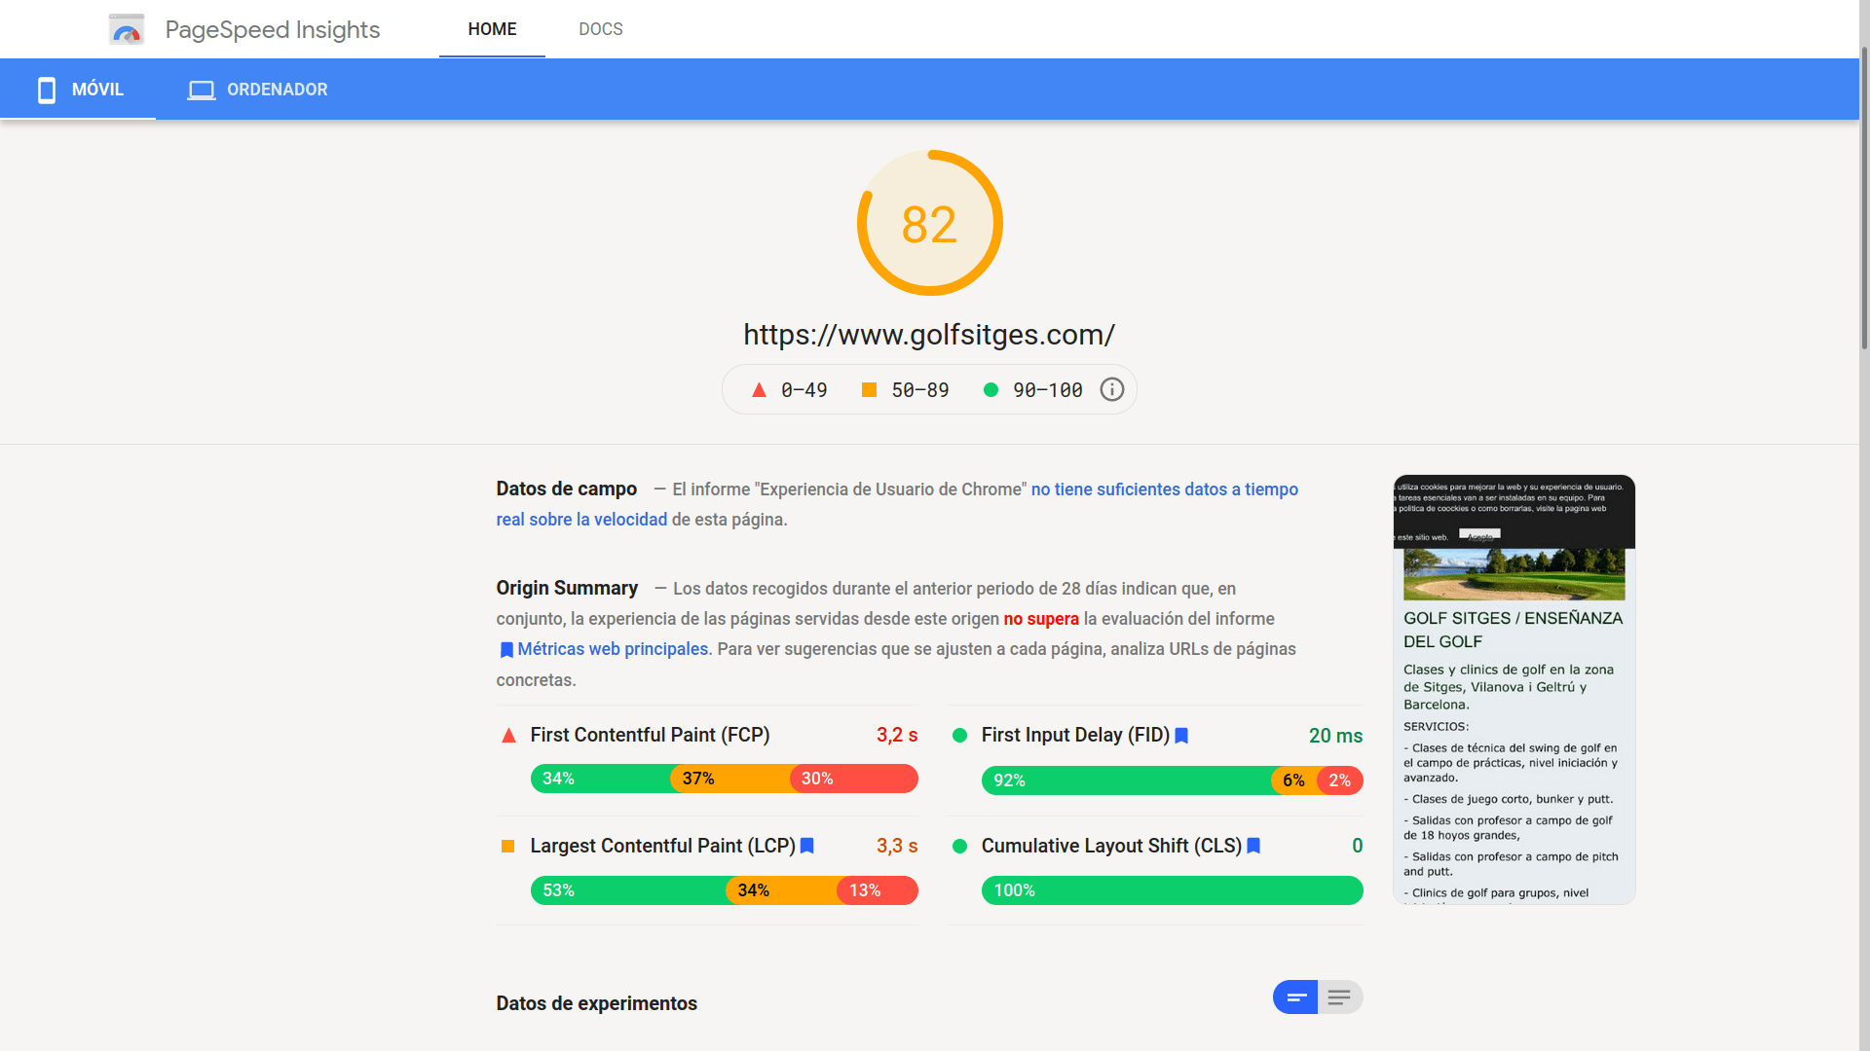
Task: Click the mobile phone icon
Action: point(46,90)
